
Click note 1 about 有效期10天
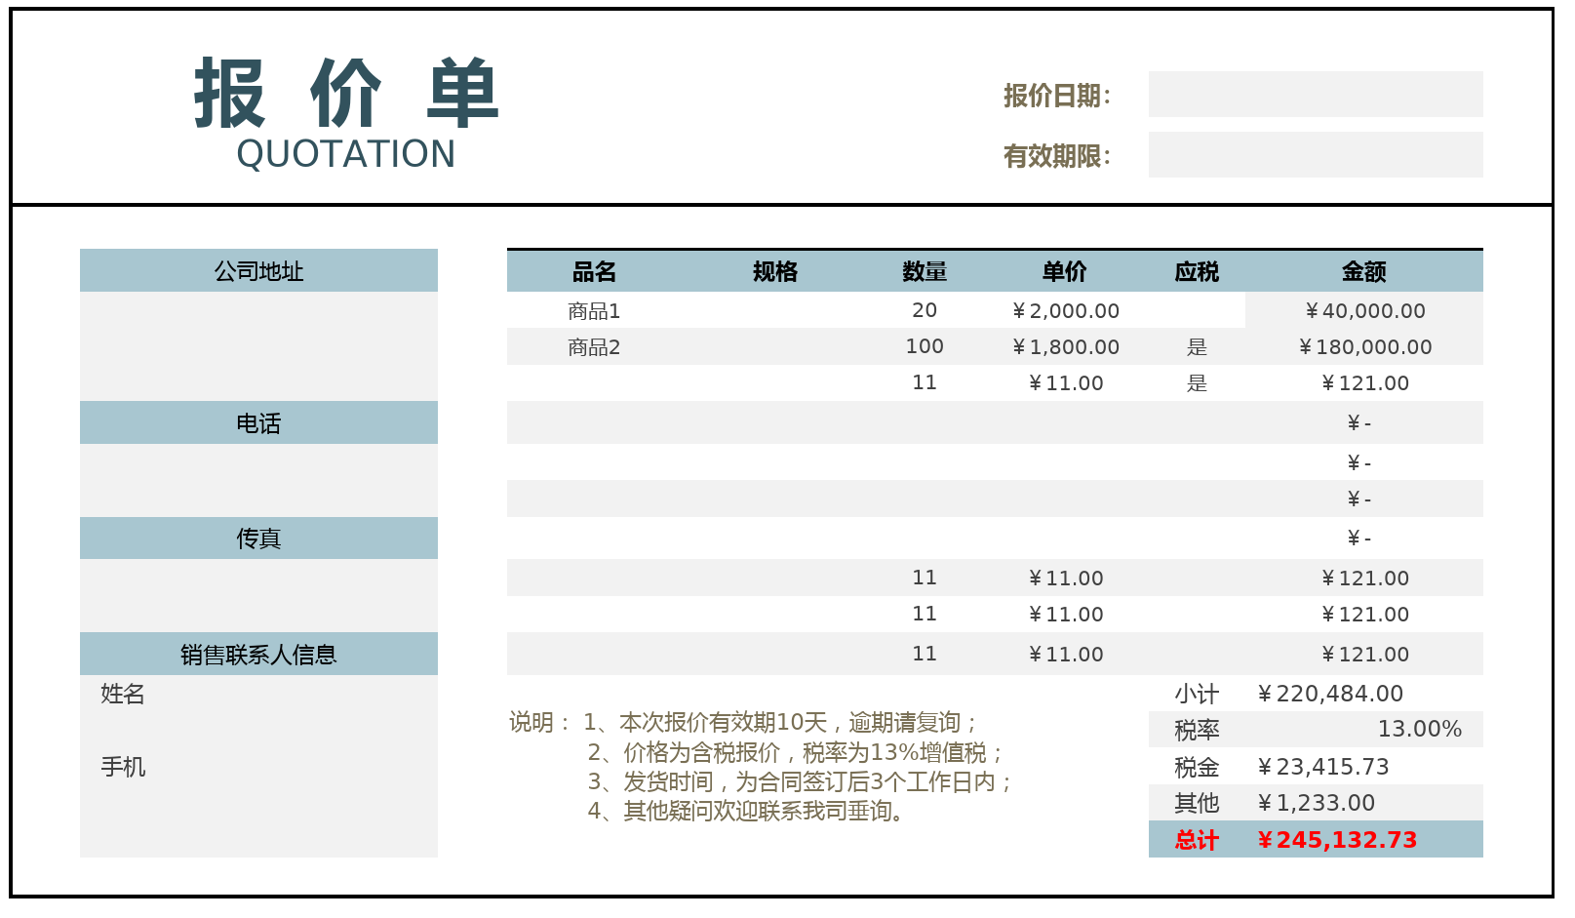click(x=779, y=722)
